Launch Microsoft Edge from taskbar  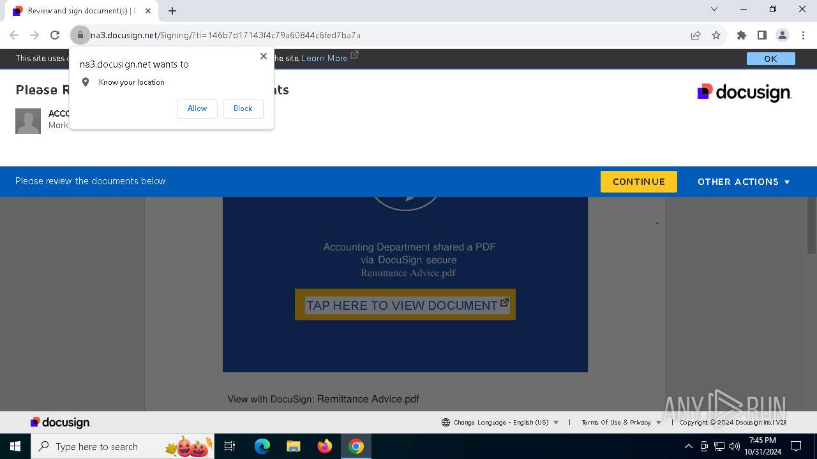tap(262, 446)
